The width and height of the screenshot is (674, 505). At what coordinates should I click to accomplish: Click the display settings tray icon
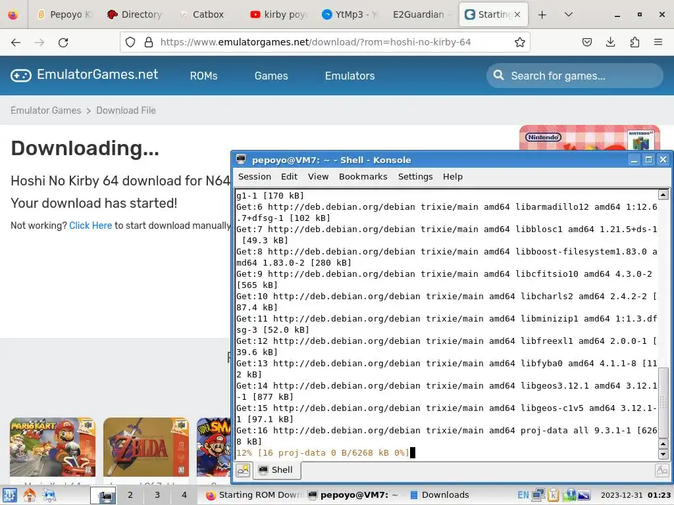(583, 495)
